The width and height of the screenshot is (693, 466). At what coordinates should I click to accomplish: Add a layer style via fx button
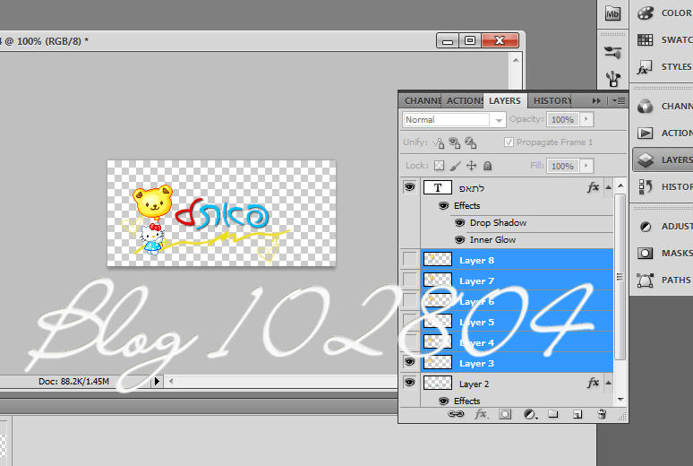[481, 414]
